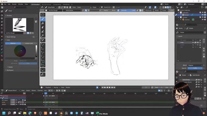This screenshot has width=207, height=116.
Task: Toggle Lines channel visibility in the dope sheet
Action: coord(21,102)
